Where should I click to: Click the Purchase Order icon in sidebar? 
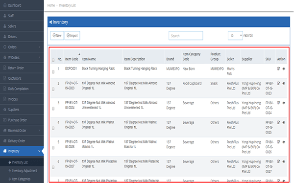pyautogui.click(x=5, y=120)
